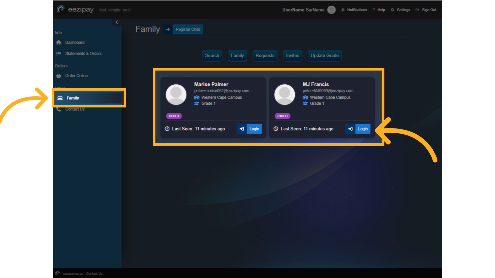Click the Family page heading

pos(148,29)
